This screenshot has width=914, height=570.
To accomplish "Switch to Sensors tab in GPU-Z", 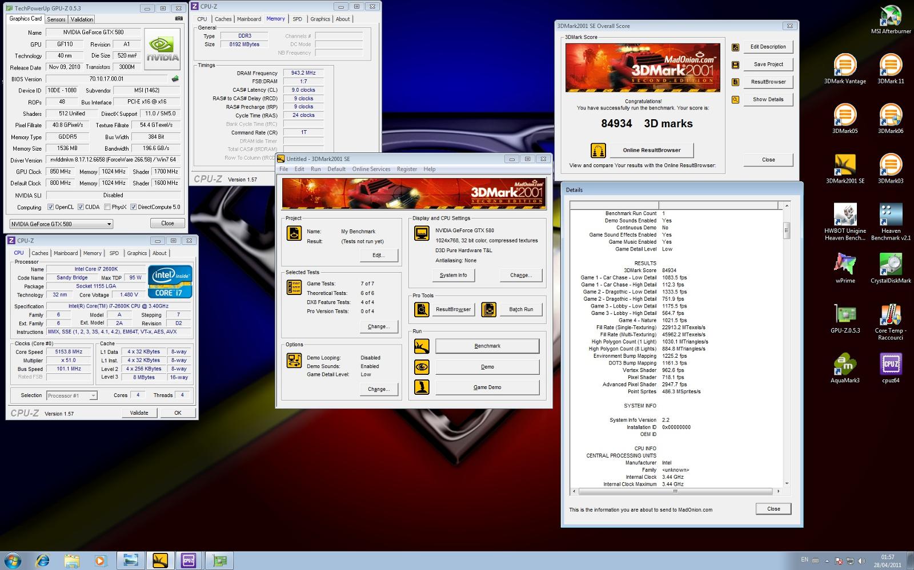I will point(56,19).
